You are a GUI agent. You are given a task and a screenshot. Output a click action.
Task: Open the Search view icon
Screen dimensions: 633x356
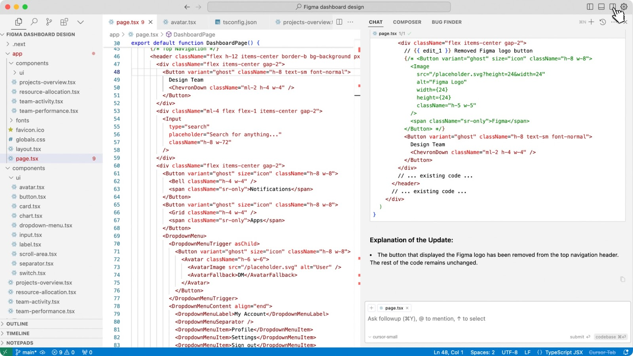tap(34, 22)
